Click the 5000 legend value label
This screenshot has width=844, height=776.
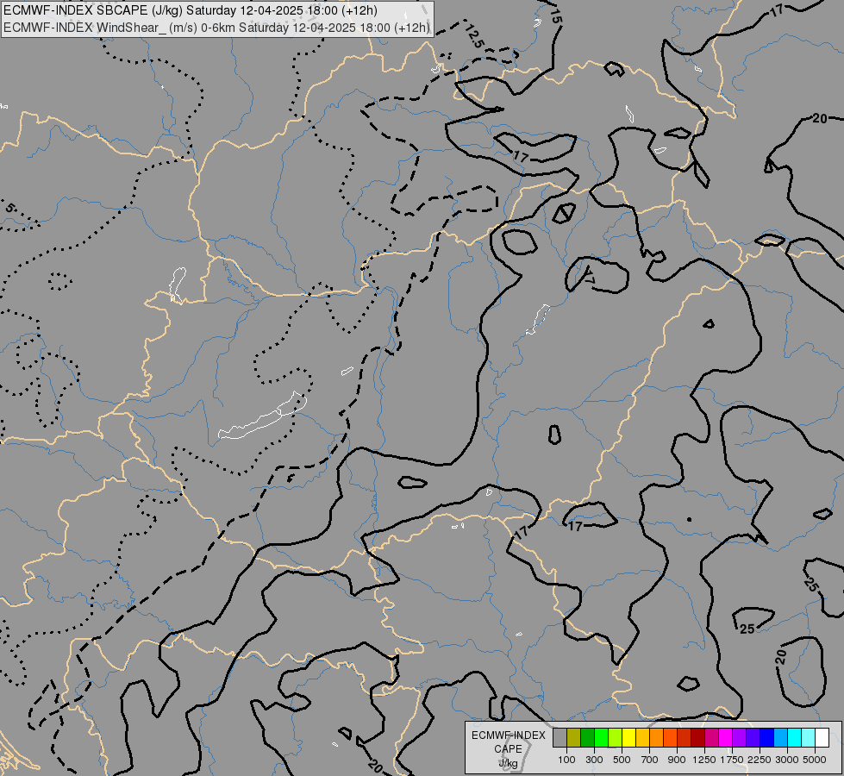[815, 760]
